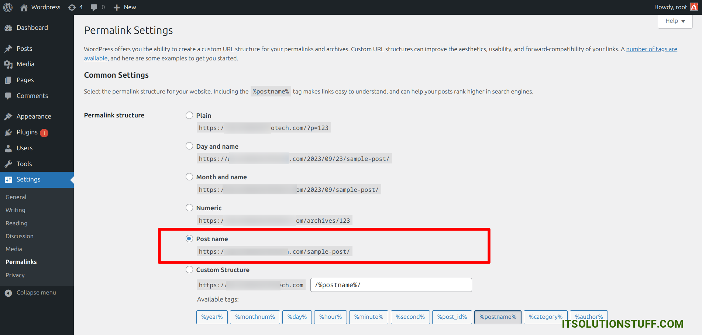Click the Dashboard gauge icon
The height and width of the screenshot is (335, 702).
pos(8,28)
